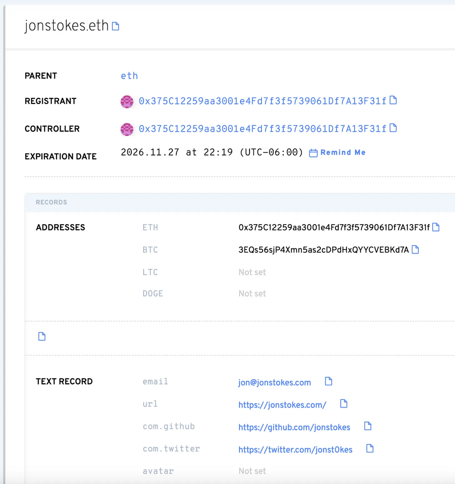Copy the jonstokes.eth domain name
Viewport: 455px width, 484px height.
116,26
